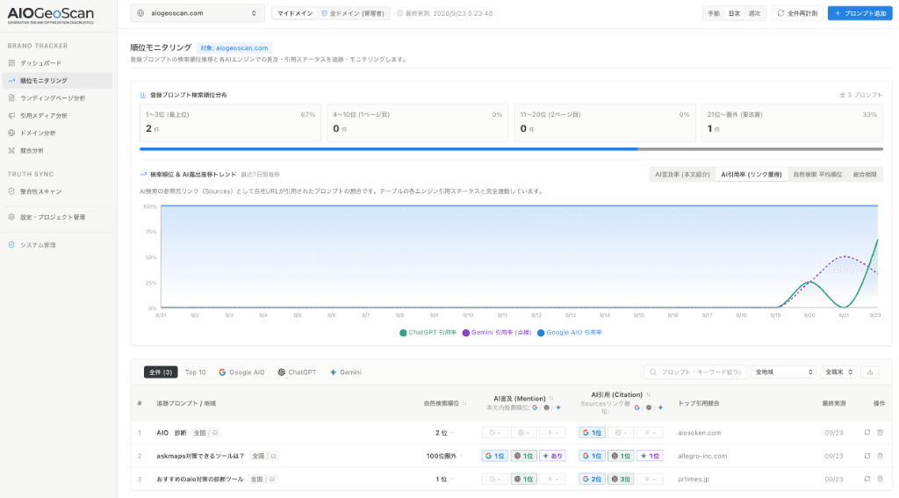Filter table by Gemini tab
The height and width of the screenshot is (498, 899).
346,372
